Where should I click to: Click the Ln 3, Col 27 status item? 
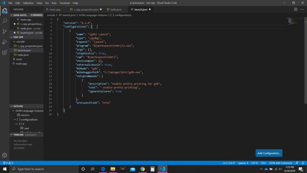tap(229, 163)
